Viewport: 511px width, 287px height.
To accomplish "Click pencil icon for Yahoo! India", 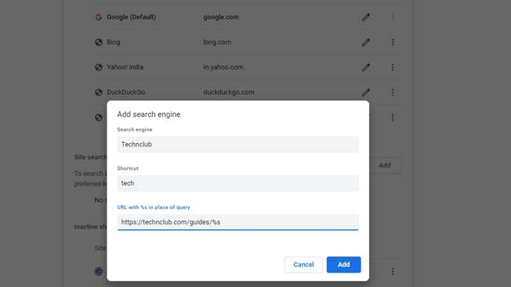I will (365, 68).
